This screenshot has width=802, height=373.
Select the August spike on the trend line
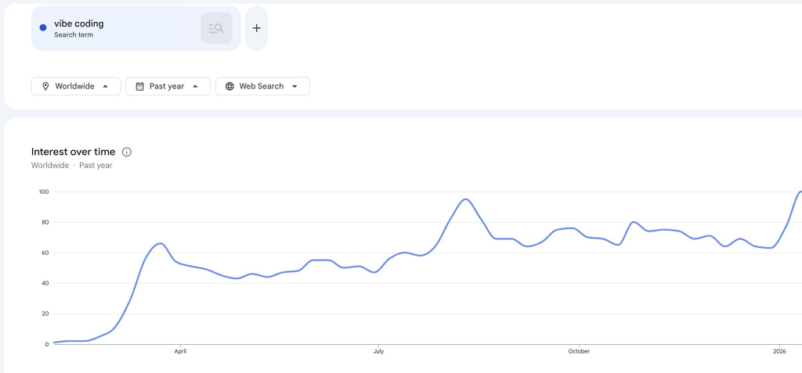[x=466, y=199]
